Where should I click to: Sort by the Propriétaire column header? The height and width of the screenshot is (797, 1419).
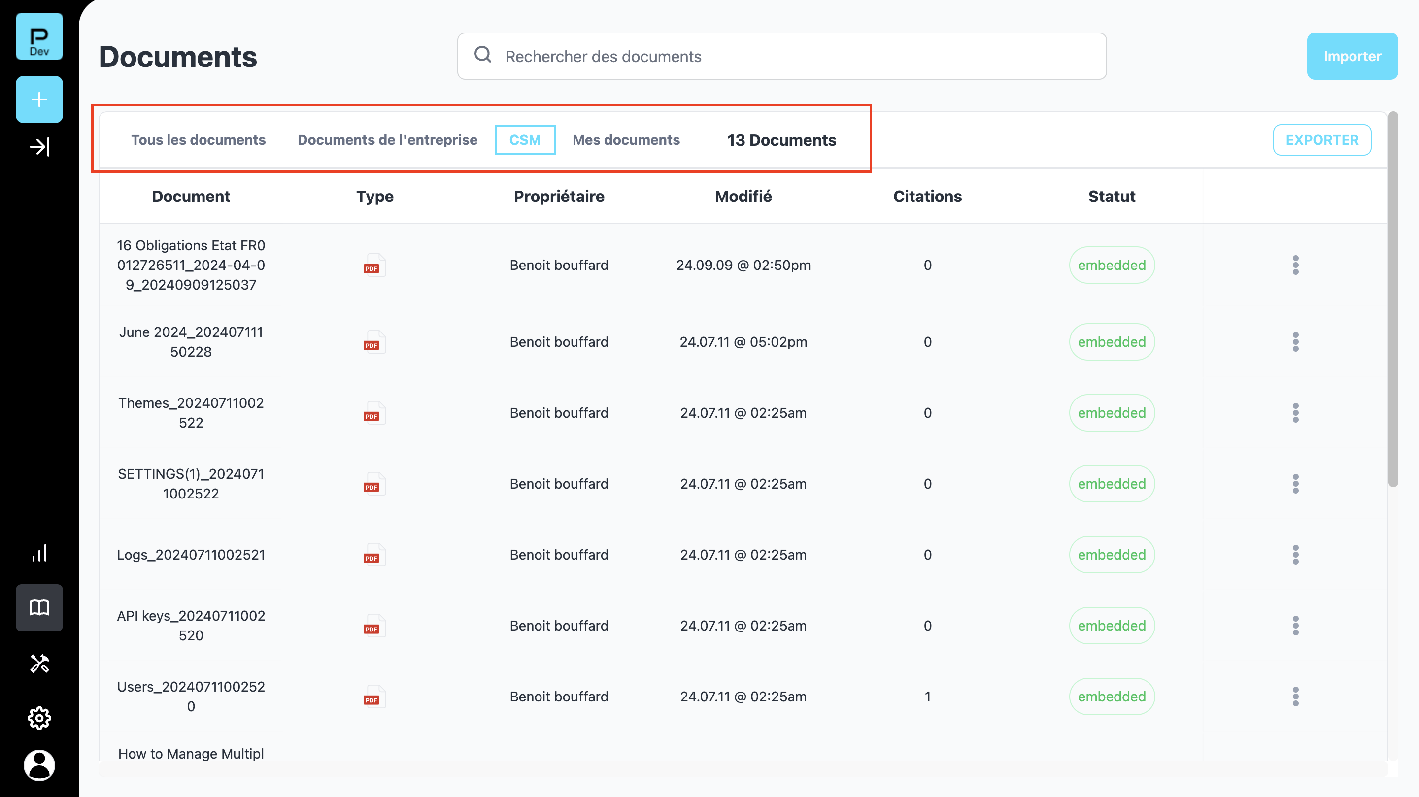(559, 196)
